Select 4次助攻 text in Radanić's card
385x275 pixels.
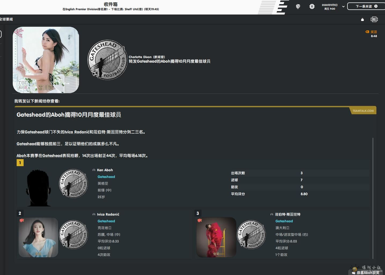pos(104,255)
